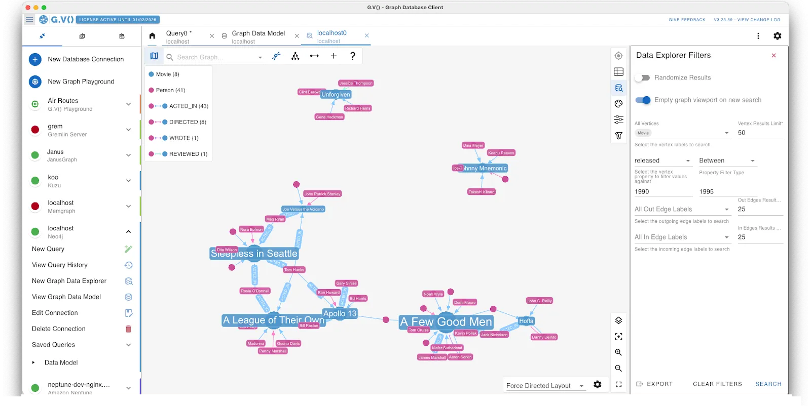
Task: Open the layout settings gear icon
Action: (598, 385)
